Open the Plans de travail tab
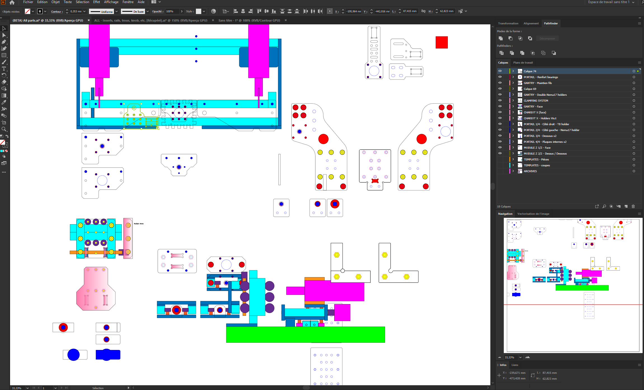This screenshot has height=390, width=644. pos(523,63)
